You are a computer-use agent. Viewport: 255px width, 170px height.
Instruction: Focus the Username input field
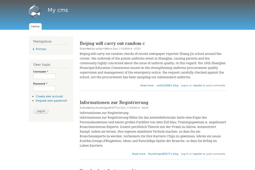tap(44, 76)
